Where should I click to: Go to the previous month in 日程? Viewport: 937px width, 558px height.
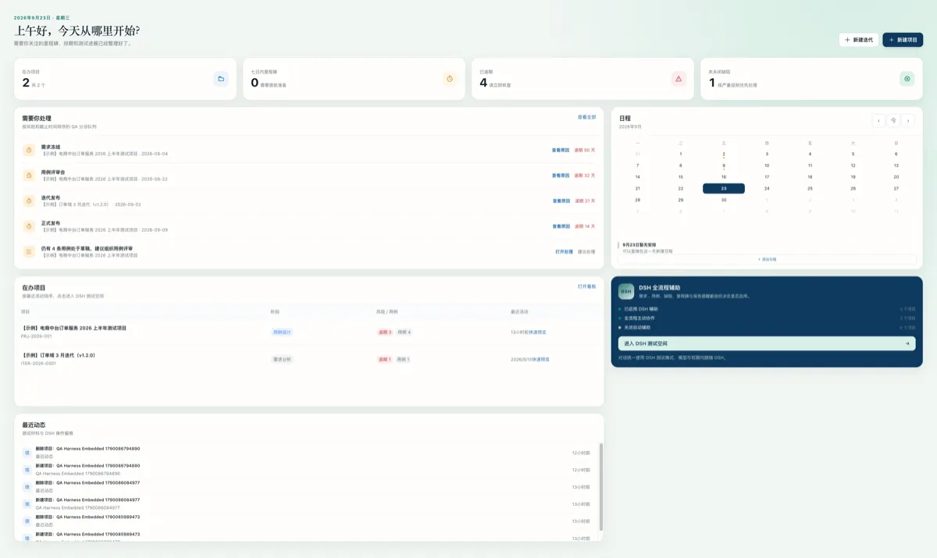click(x=878, y=120)
